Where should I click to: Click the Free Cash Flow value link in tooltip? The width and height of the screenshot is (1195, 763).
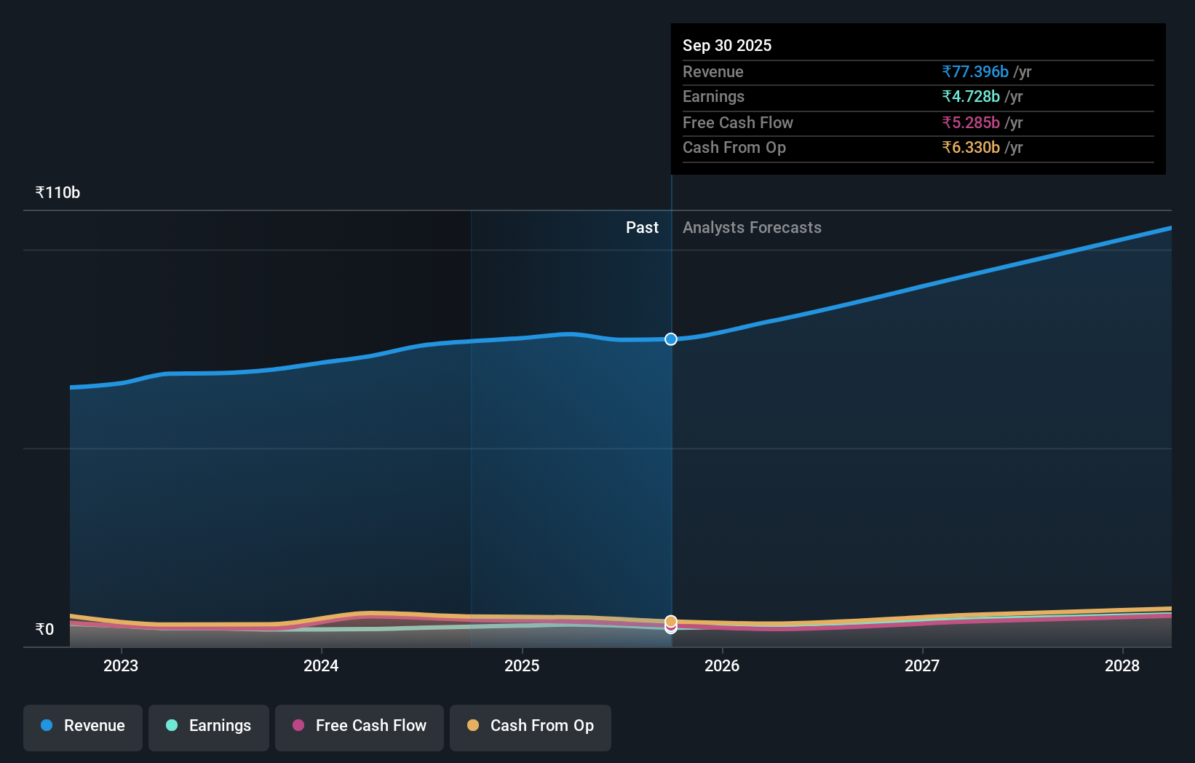pos(970,122)
